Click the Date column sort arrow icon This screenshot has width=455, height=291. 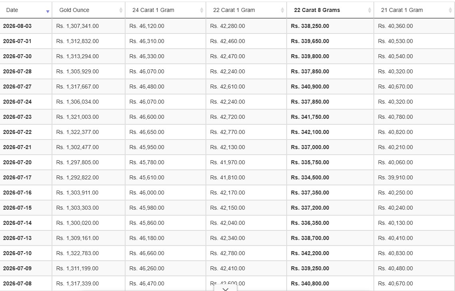pyautogui.click(x=48, y=12)
